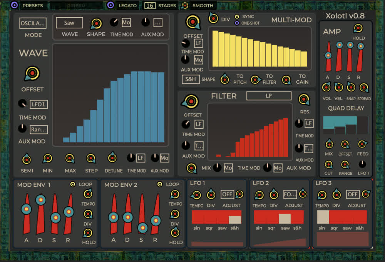This screenshot has height=262, width=385.
Task: Click the Quad Delay MIX knob
Action: coord(329,144)
